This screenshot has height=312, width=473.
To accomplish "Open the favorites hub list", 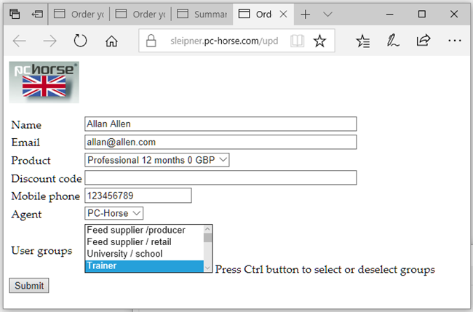I will coord(362,41).
